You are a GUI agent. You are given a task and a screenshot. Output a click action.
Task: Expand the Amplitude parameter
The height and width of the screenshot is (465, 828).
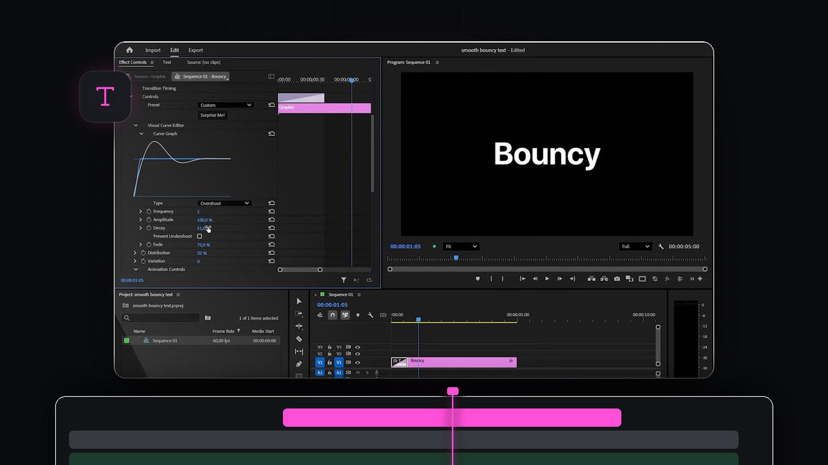141,220
